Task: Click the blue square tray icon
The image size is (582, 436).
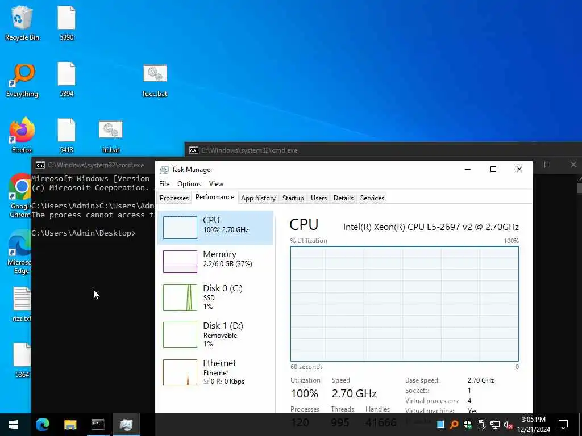Action: pos(440,425)
